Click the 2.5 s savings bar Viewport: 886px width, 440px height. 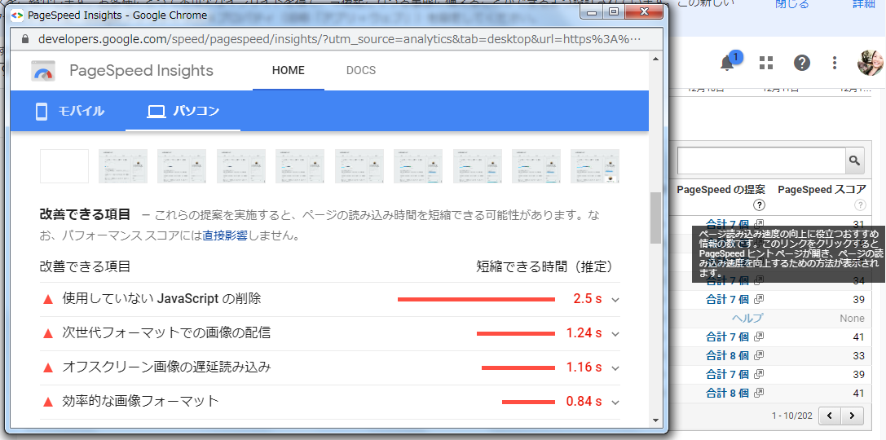(x=476, y=299)
